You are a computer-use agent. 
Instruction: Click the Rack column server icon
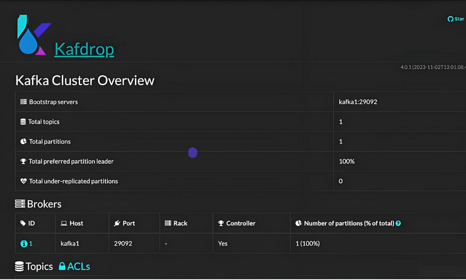point(168,223)
